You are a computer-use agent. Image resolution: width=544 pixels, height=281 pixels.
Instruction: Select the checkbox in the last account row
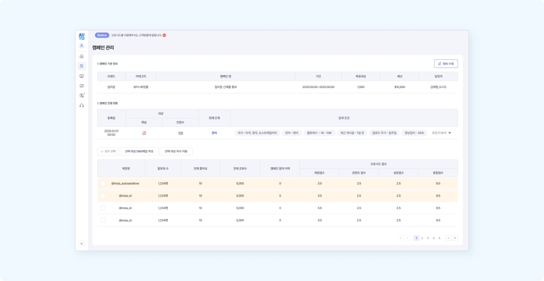click(103, 220)
